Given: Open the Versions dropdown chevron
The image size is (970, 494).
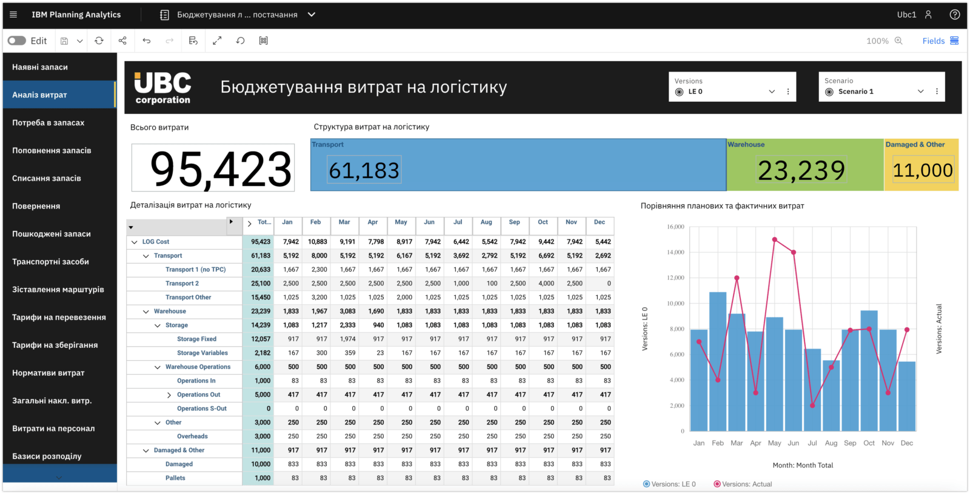Looking at the screenshot, I should point(772,92).
